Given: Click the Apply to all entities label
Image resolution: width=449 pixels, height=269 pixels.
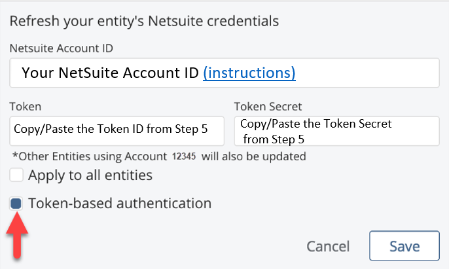Looking at the screenshot, I should pyautogui.click(x=90, y=175).
